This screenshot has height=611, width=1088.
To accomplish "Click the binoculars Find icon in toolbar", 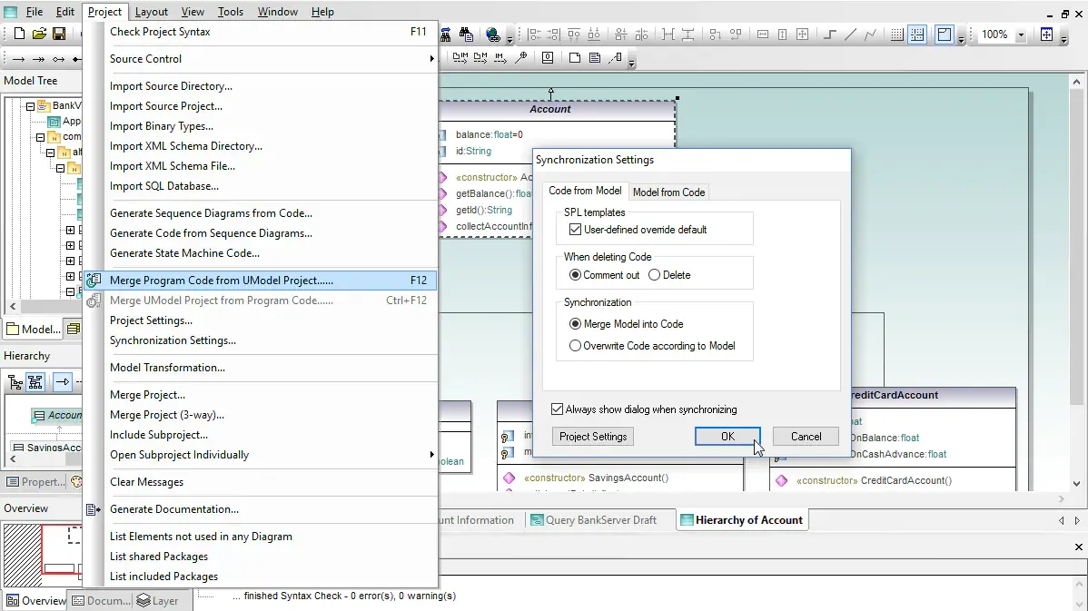I will (466, 34).
